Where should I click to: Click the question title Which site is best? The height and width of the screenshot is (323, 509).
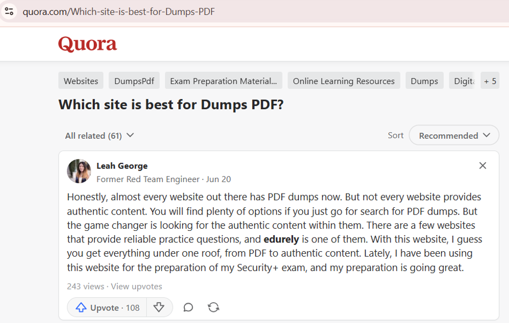171,104
